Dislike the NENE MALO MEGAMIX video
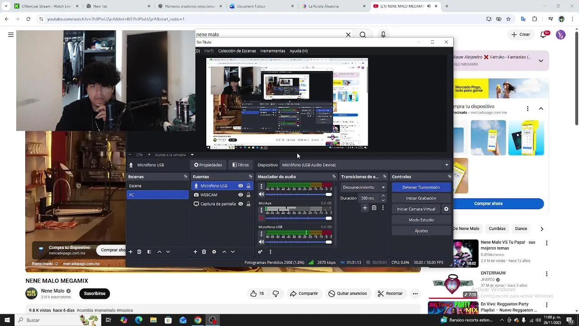 click(x=276, y=293)
